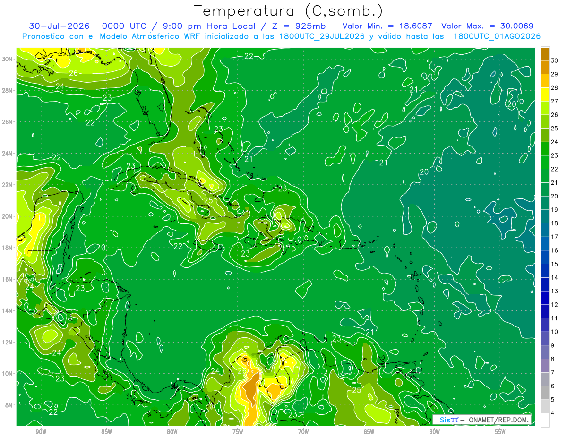Click the '85W' longitude axis label
Screen dimensions: 567x438
pos(107,432)
